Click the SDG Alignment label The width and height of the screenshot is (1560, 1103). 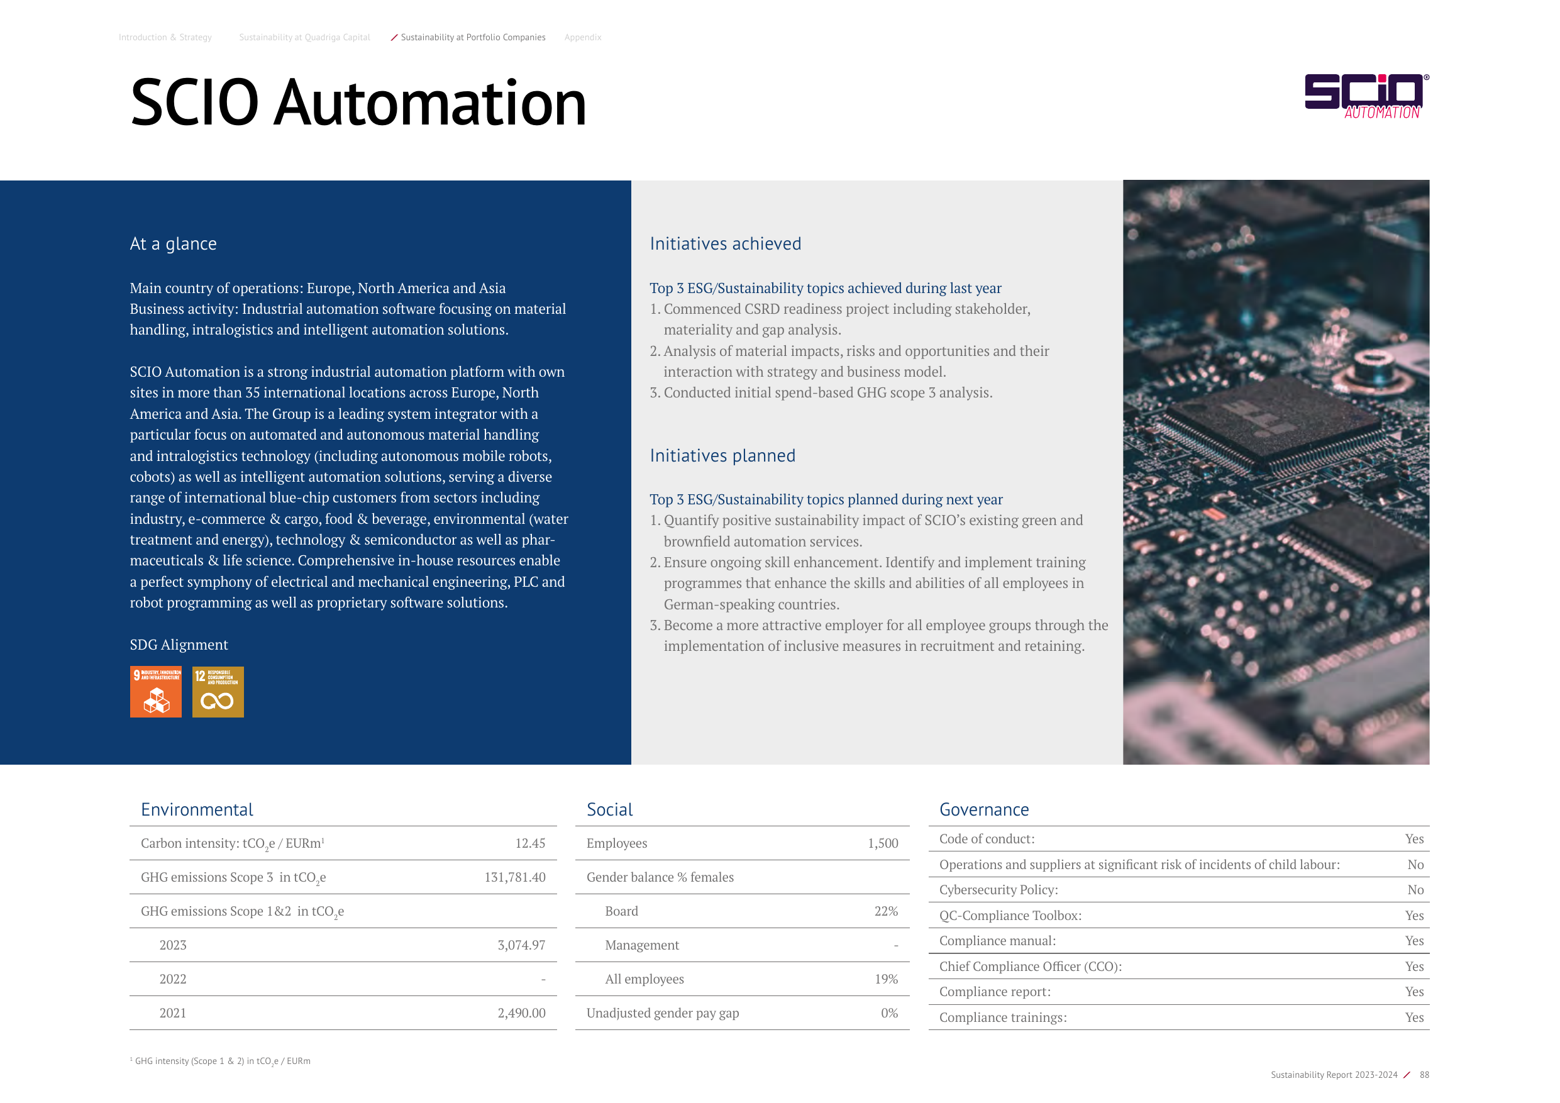pos(179,645)
